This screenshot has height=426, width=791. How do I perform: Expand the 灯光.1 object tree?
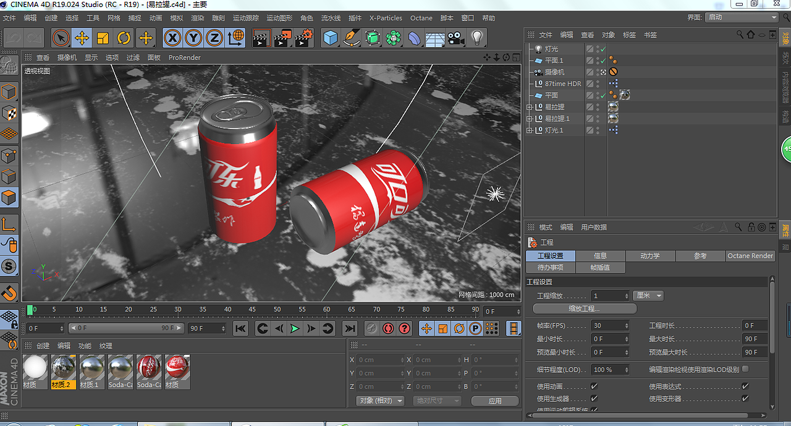point(529,130)
